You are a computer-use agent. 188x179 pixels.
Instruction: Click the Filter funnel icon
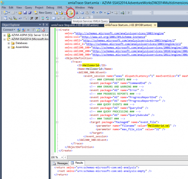coord(33,30)
